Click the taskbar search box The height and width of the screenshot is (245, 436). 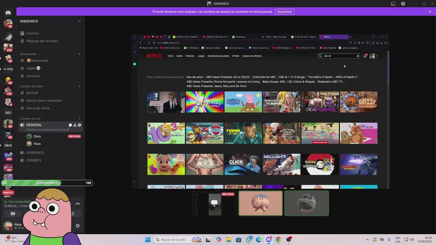[x=178, y=240]
